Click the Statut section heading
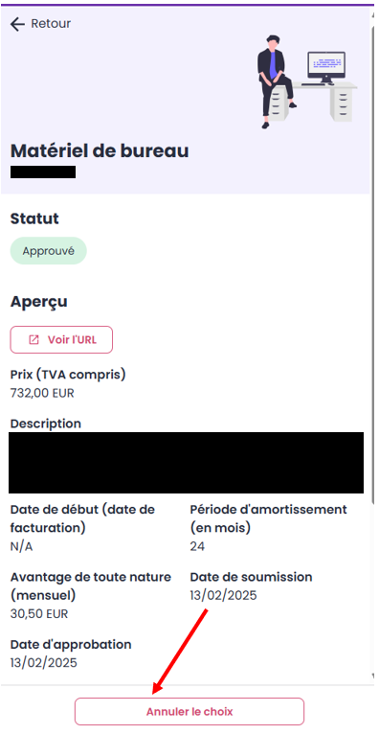379x734 pixels. click(34, 218)
